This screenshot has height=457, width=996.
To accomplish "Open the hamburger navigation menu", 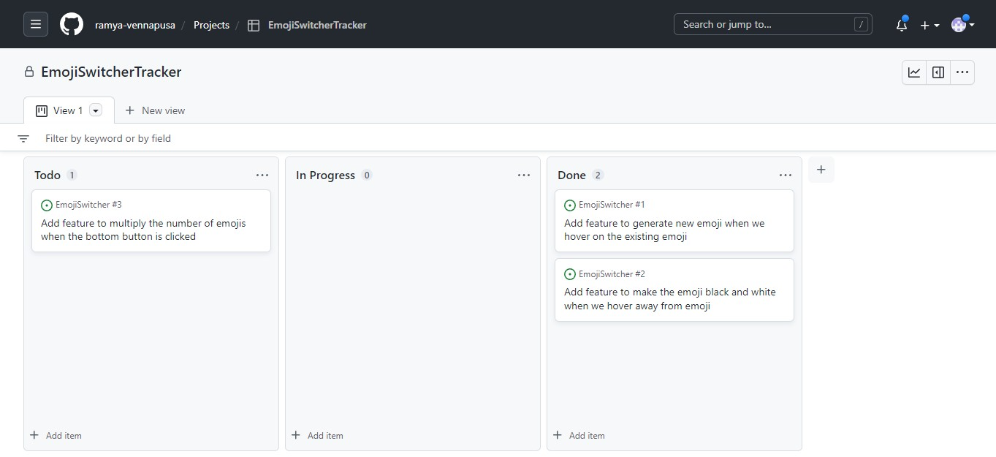I will coord(36,24).
